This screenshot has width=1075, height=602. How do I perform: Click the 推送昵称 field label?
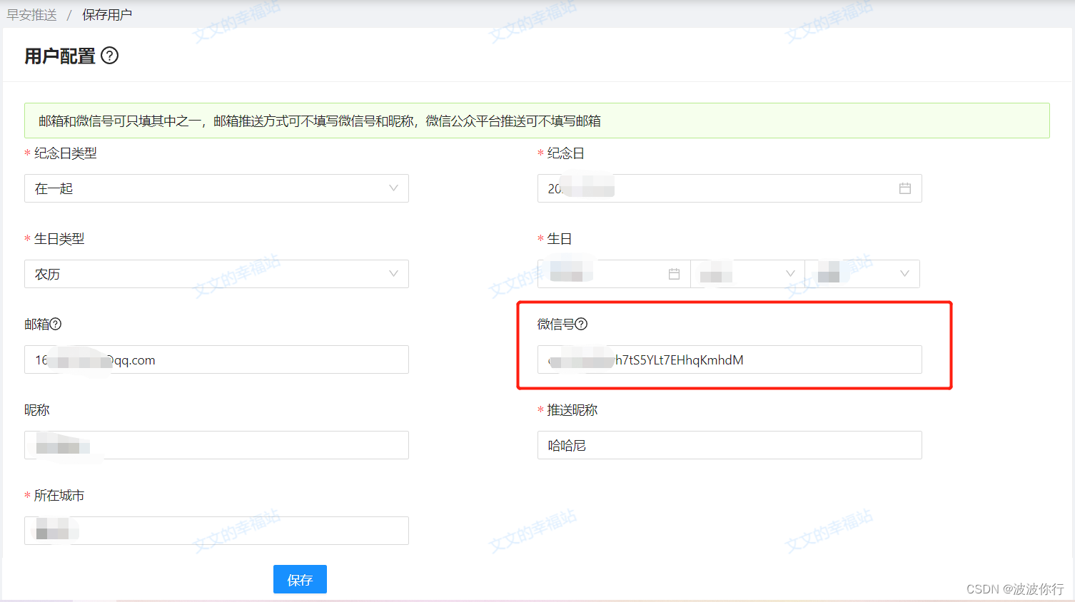(x=572, y=410)
